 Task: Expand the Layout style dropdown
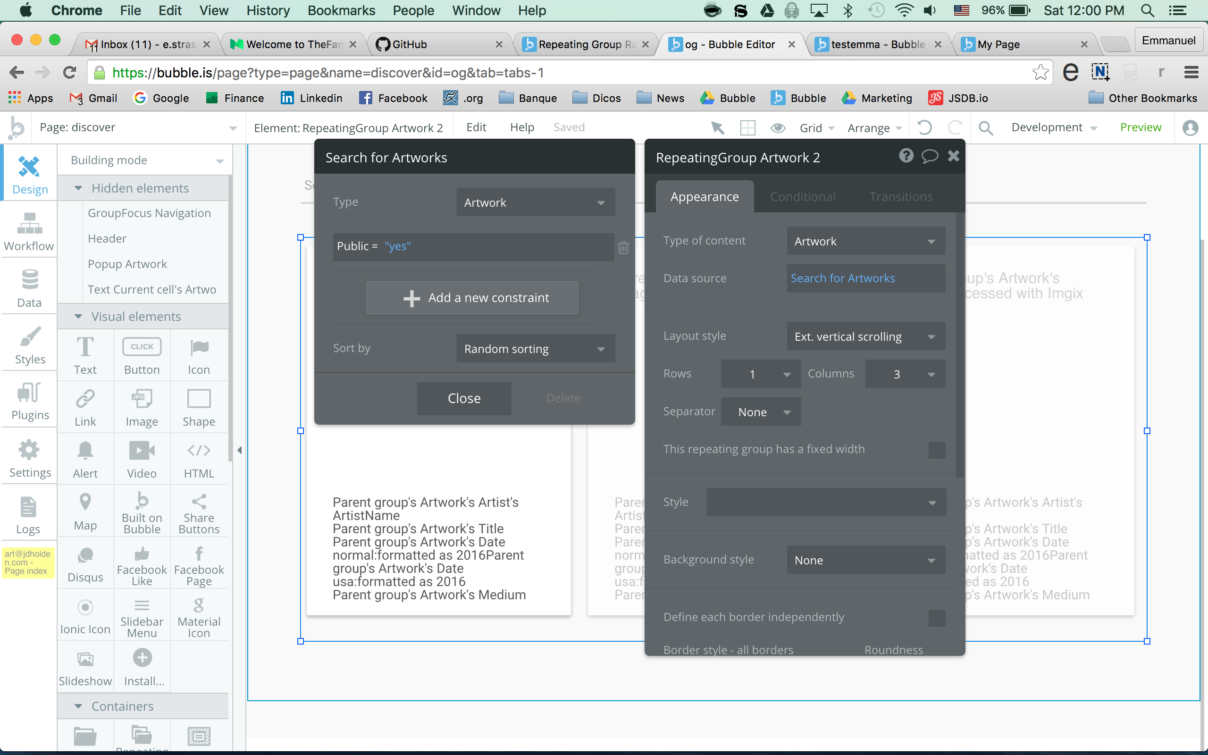pos(865,336)
